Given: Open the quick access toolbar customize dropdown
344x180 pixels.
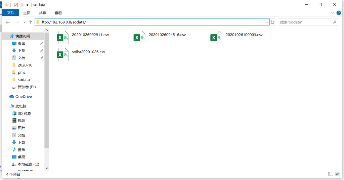Looking at the screenshot, I should coord(27,5).
